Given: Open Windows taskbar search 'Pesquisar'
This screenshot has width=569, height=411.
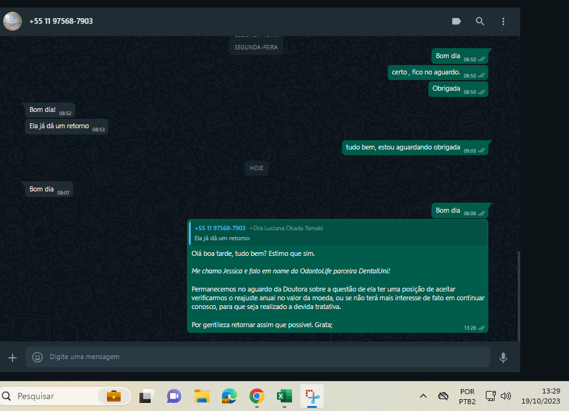Looking at the screenshot, I should pos(65,396).
